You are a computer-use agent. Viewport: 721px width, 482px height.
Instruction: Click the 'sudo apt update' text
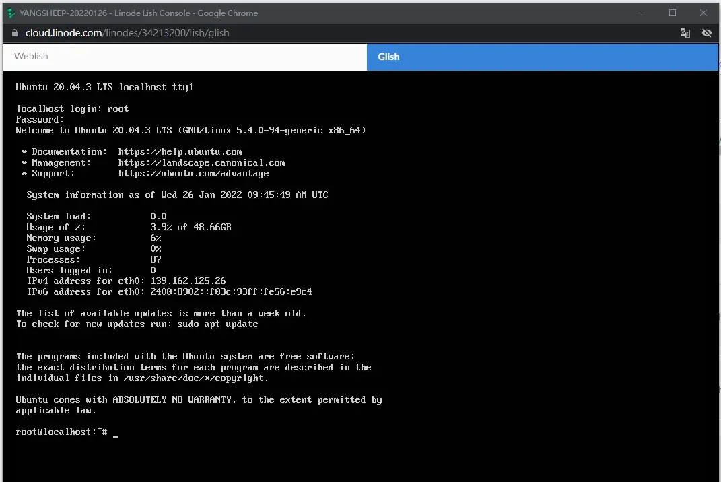(217, 324)
